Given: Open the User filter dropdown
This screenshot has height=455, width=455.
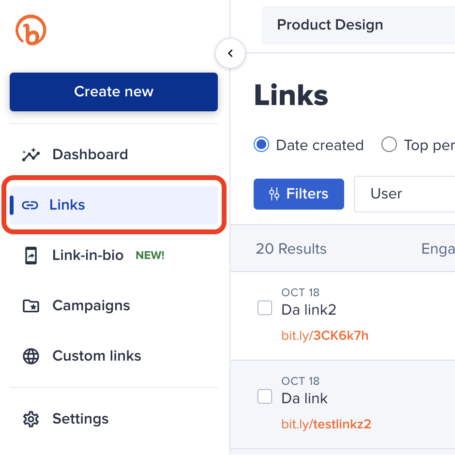Looking at the screenshot, I should pos(404,194).
